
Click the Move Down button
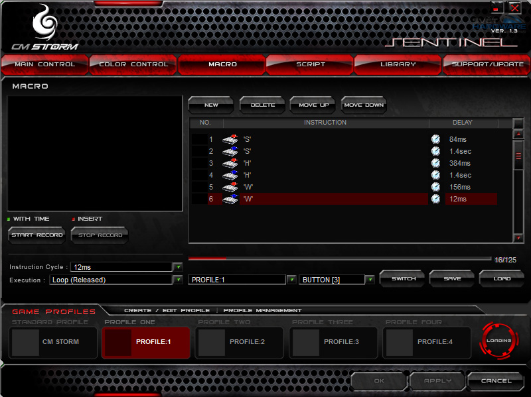[364, 105]
